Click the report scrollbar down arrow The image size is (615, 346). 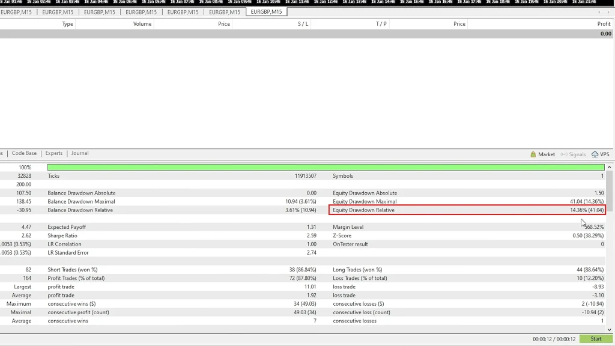point(610,329)
